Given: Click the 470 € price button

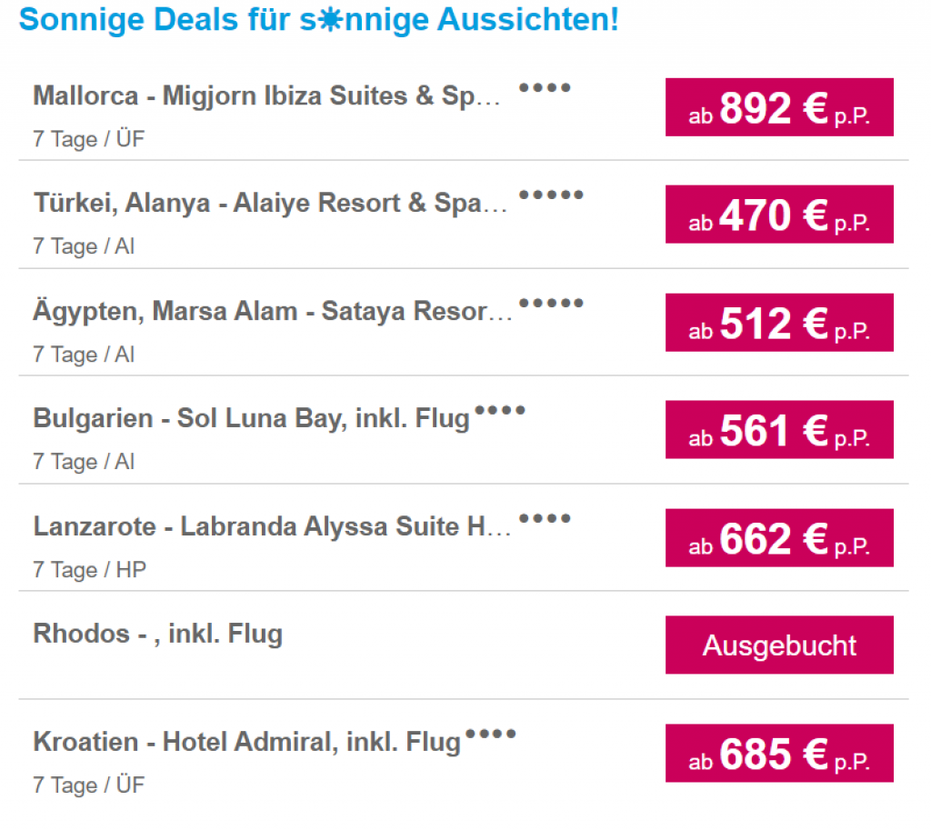Looking at the screenshot, I should click(779, 215).
